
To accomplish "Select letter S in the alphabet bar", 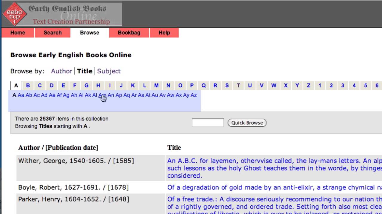I will (227, 86).
